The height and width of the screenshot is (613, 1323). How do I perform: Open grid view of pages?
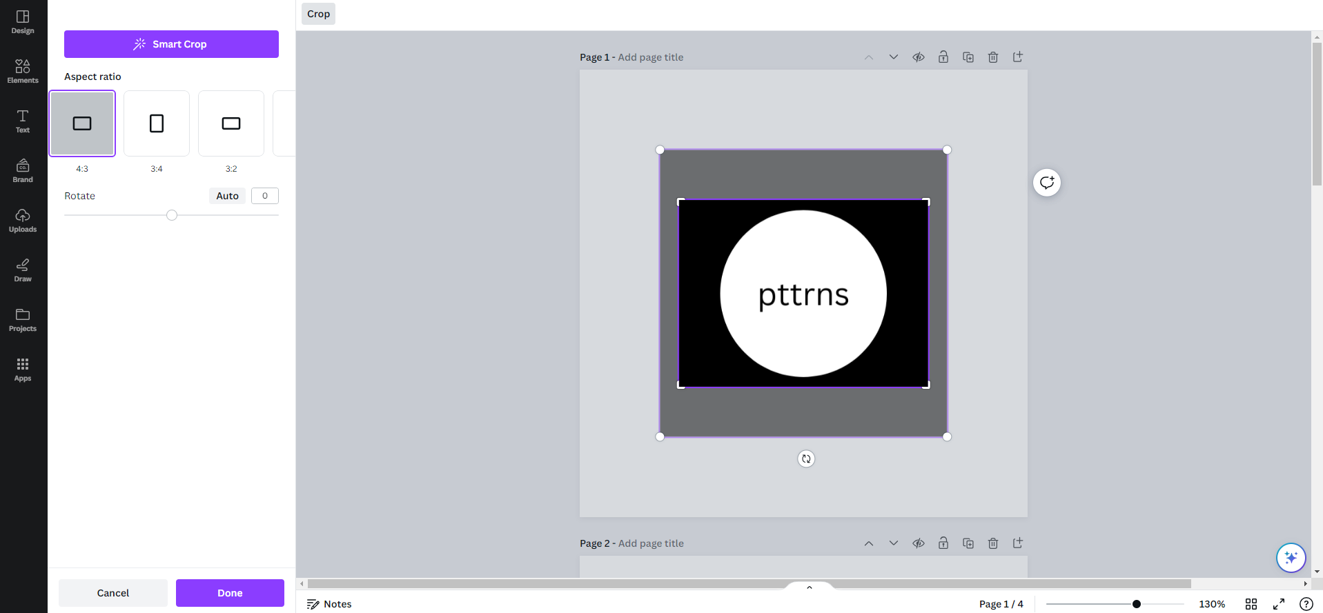pos(1251,604)
